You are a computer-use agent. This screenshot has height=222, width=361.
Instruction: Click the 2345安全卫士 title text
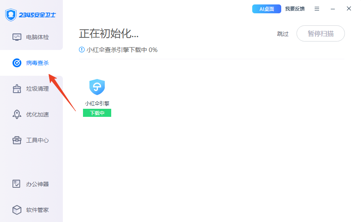point(37,15)
